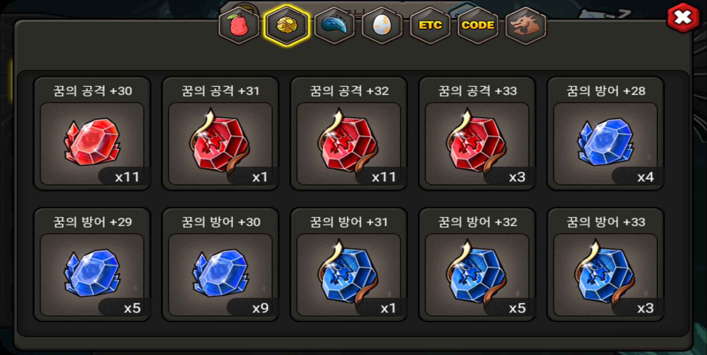Pick the 꿈의 공격 +33 red gem
The width and height of the screenshot is (707, 355).
pyautogui.click(x=477, y=133)
